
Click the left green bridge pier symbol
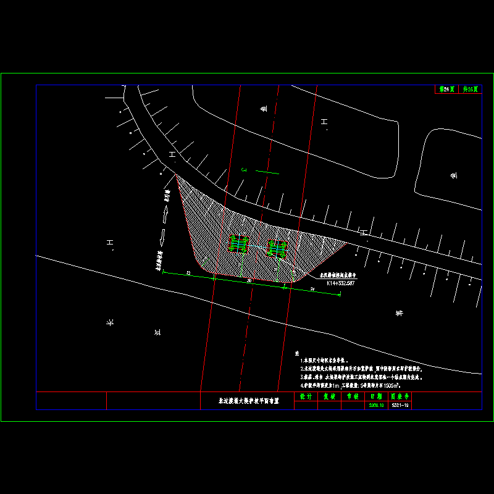point(239,244)
